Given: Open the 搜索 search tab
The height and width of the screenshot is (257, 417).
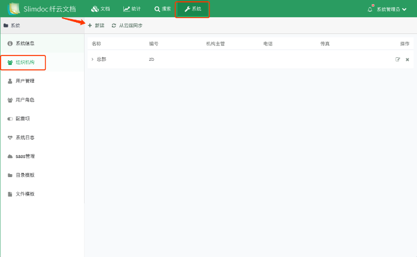Looking at the screenshot, I should coord(163,9).
